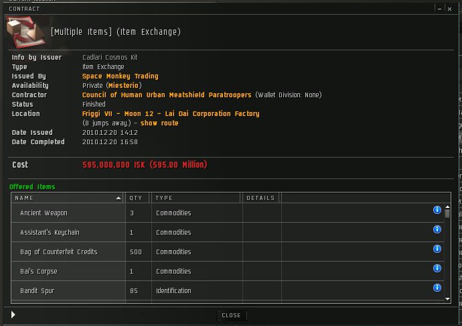Click Commodities type for Ancient Weapon
This screenshot has width=462, height=326.
pos(173,213)
